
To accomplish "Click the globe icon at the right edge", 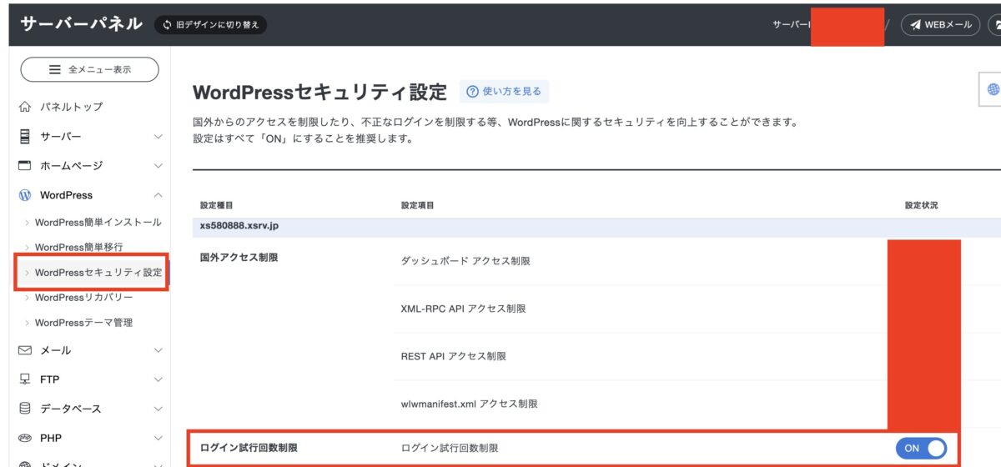I will click(993, 90).
